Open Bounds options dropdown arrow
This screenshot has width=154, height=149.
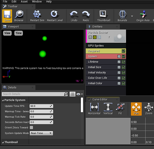pyautogui.click(x=132, y=16)
